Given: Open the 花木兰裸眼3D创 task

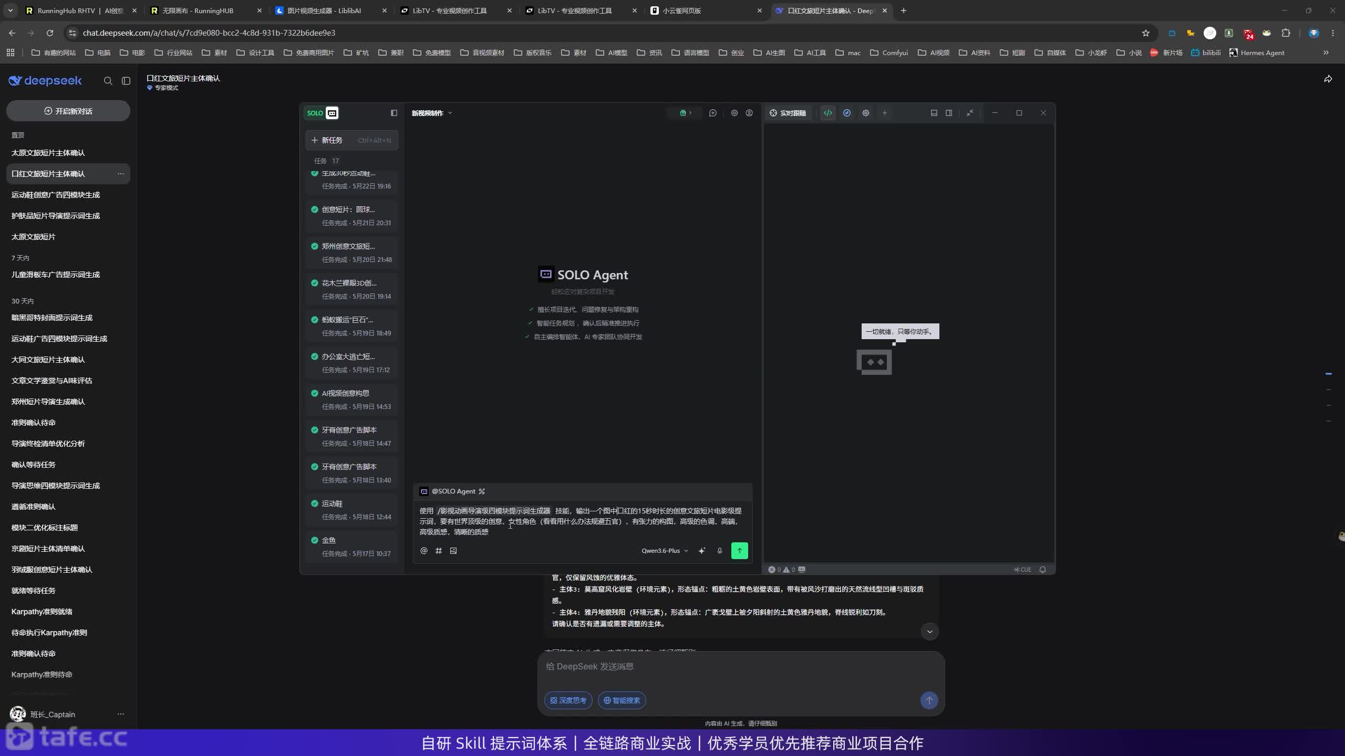Looking at the screenshot, I should click(351, 289).
